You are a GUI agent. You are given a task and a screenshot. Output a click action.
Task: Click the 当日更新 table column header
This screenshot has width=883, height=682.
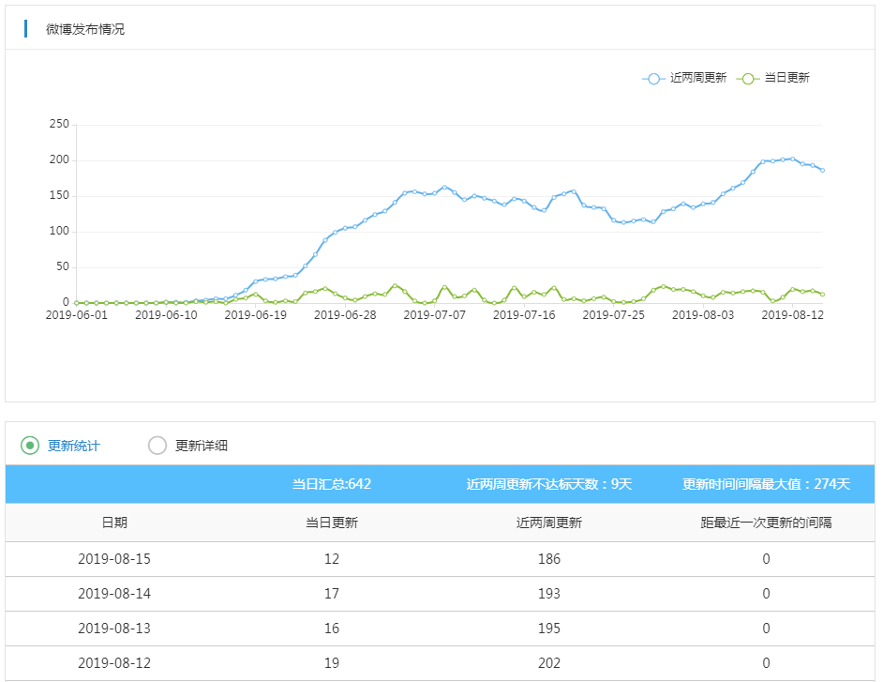(332, 523)
